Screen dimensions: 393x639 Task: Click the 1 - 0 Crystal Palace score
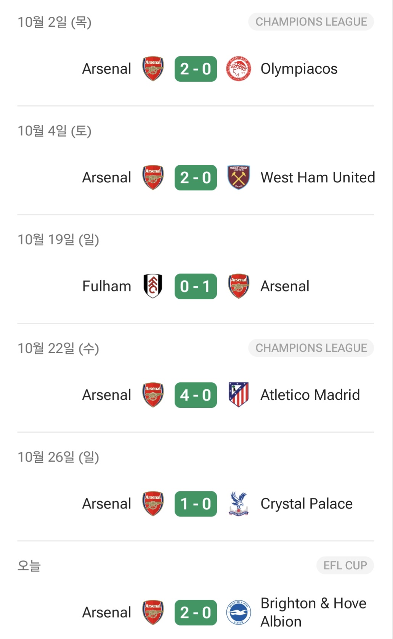pyautogui.click(x=196, y=504)
